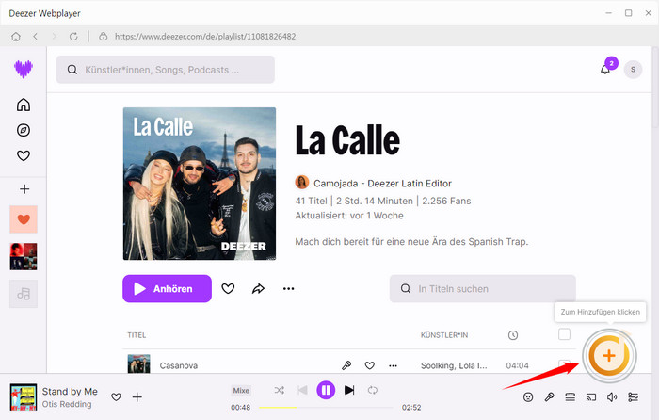Add the La Calle playlist to favorites with the heart
Screen dimensions: 659x420
click(x=228, y=289)
